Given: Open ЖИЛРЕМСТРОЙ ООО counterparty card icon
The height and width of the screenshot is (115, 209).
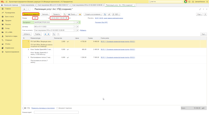Looking at the screenshot, I should point(77,22).
